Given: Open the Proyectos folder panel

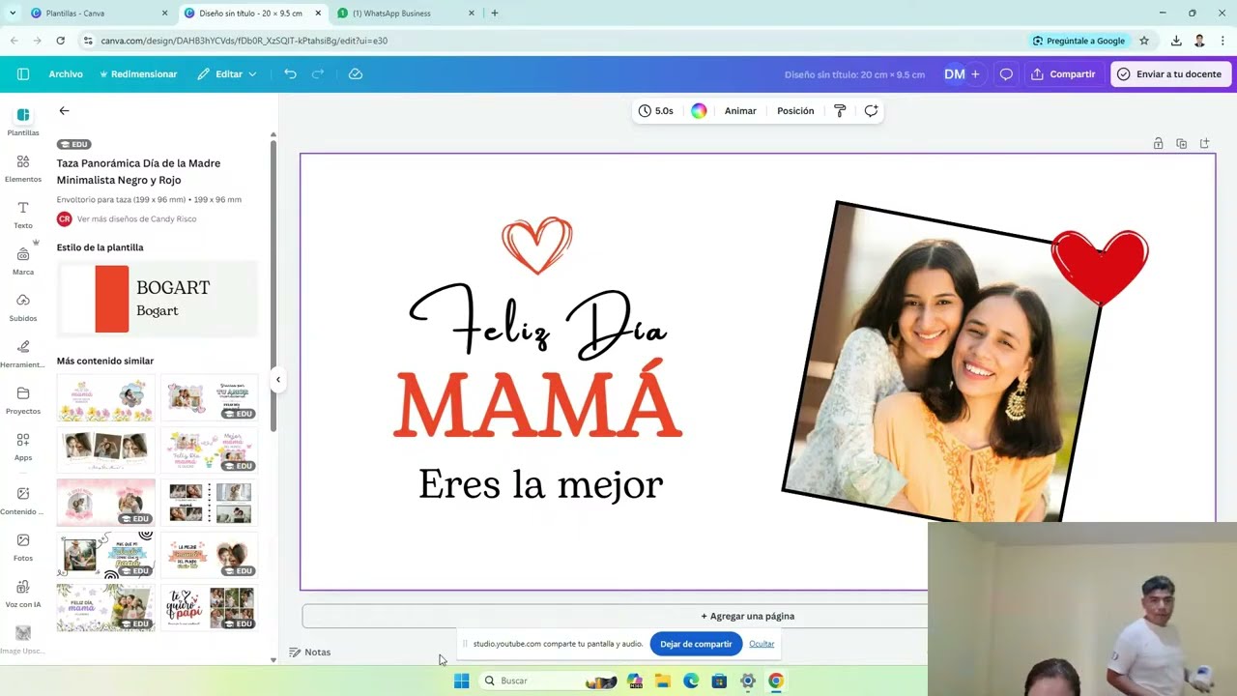Looking at the screenshot, I should click(x=23, y=400).
